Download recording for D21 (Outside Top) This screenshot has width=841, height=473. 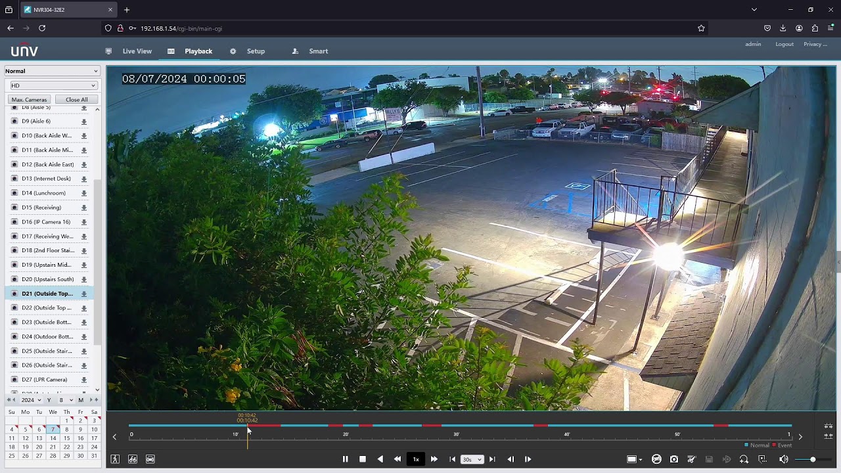point(84,294)
